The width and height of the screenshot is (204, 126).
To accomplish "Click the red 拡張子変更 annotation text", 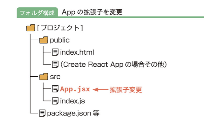I will [126, 90].
